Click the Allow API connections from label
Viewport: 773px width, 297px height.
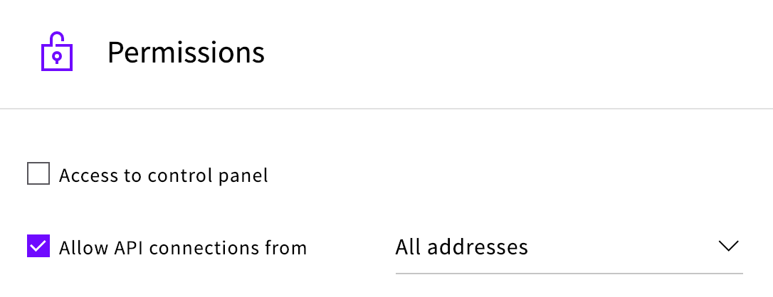[183, 247]
